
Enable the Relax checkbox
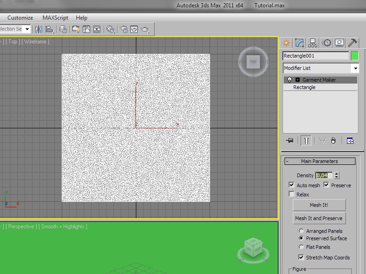[x=291, y=194]
